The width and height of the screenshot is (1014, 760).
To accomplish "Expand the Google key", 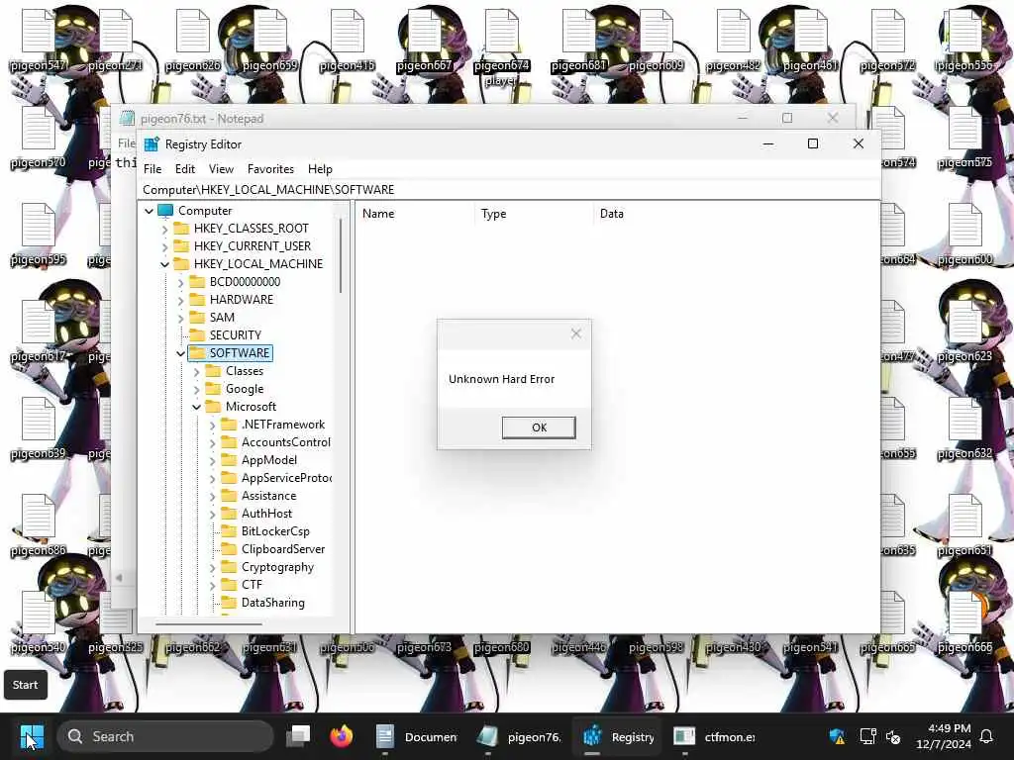I will click(x=197, y=389).
